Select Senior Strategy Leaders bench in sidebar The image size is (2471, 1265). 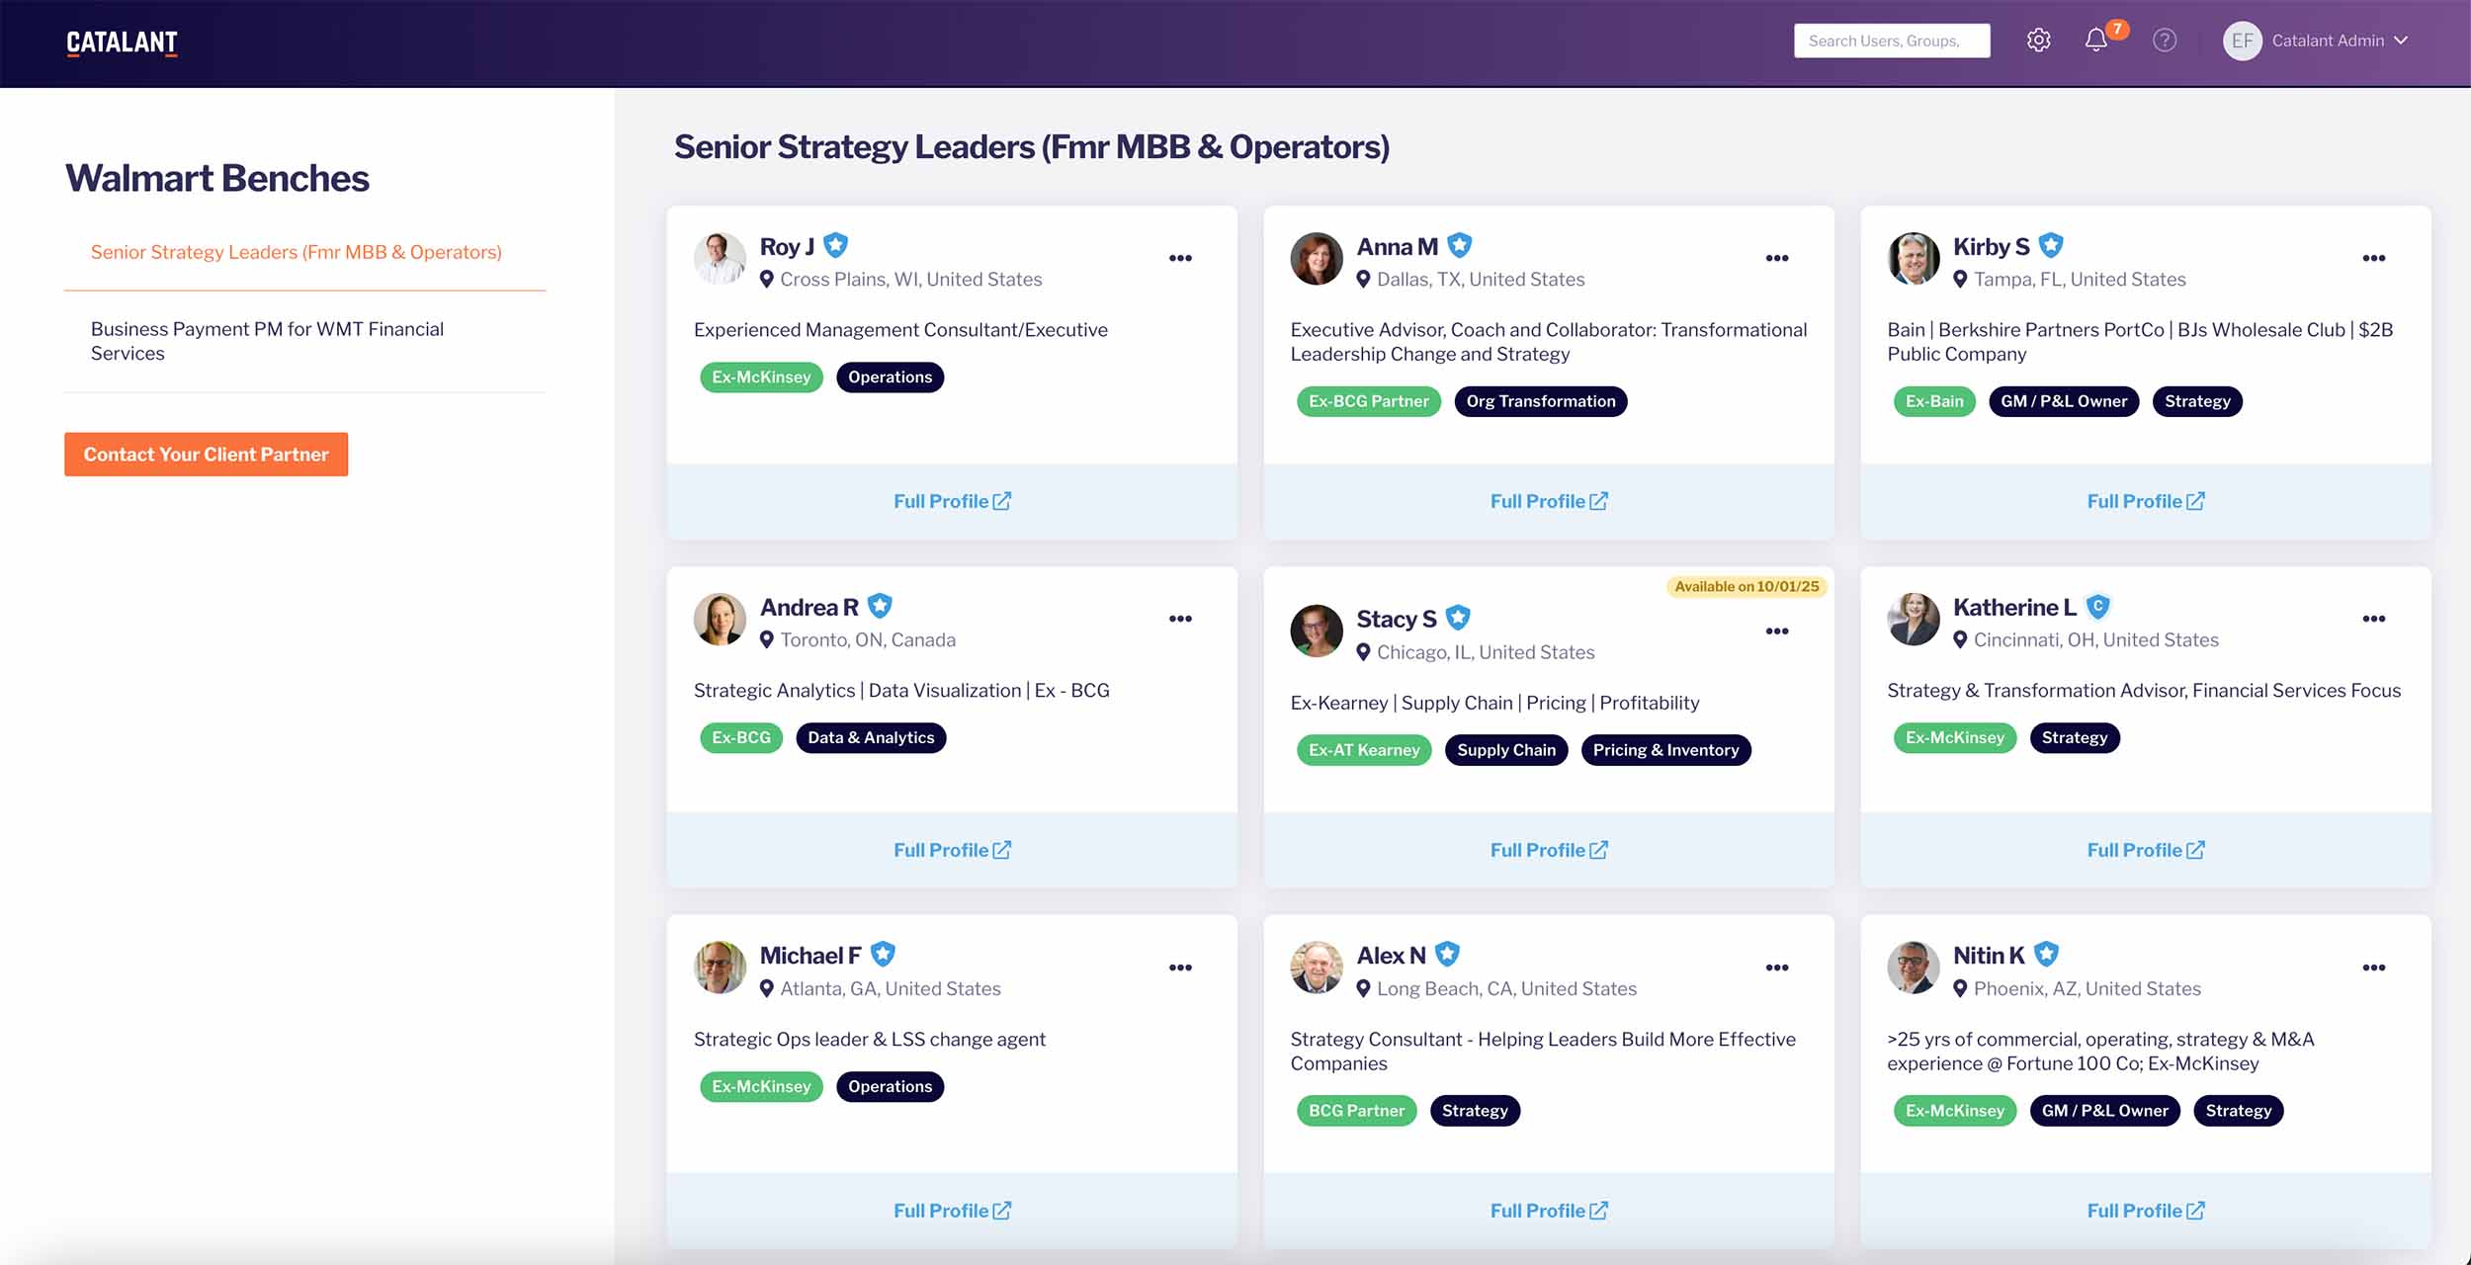pyautogui.click(x=297, y=252)
